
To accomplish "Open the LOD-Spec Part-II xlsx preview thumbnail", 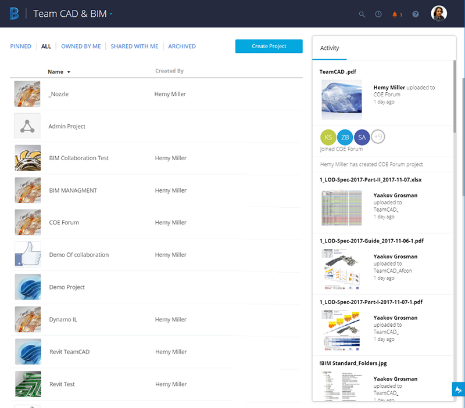I will [342, 208].
